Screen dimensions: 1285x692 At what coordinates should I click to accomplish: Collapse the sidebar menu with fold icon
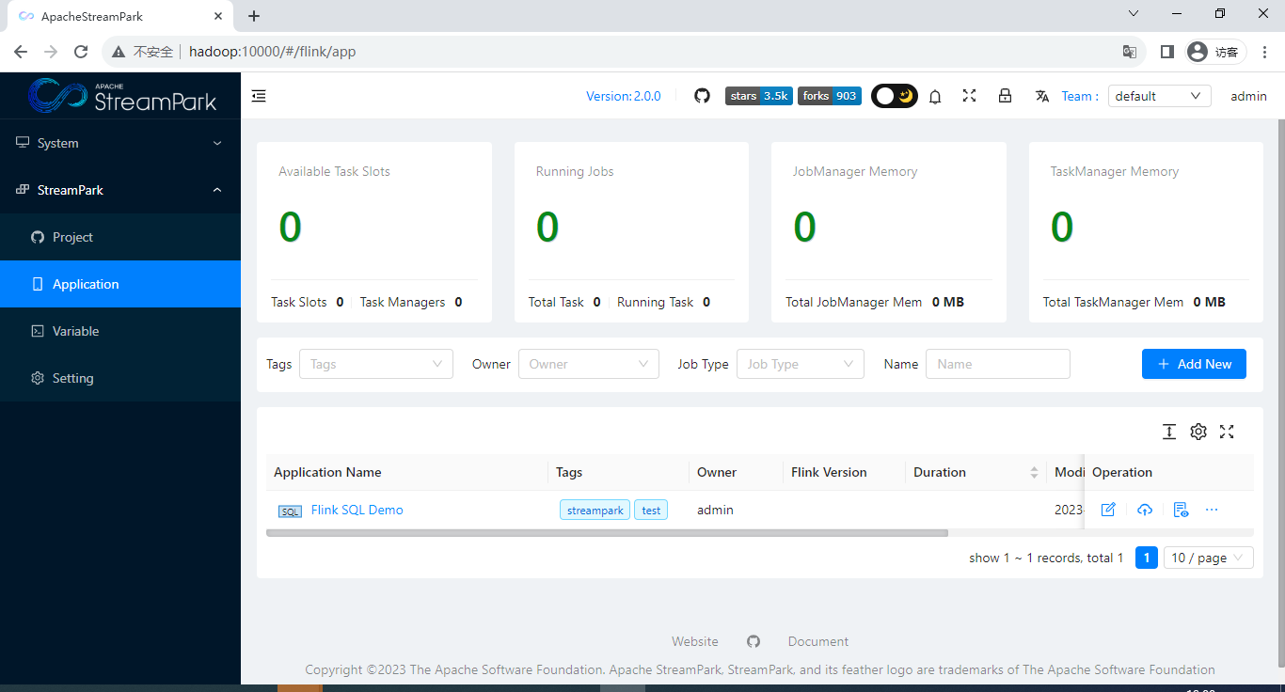pos(259,96)
